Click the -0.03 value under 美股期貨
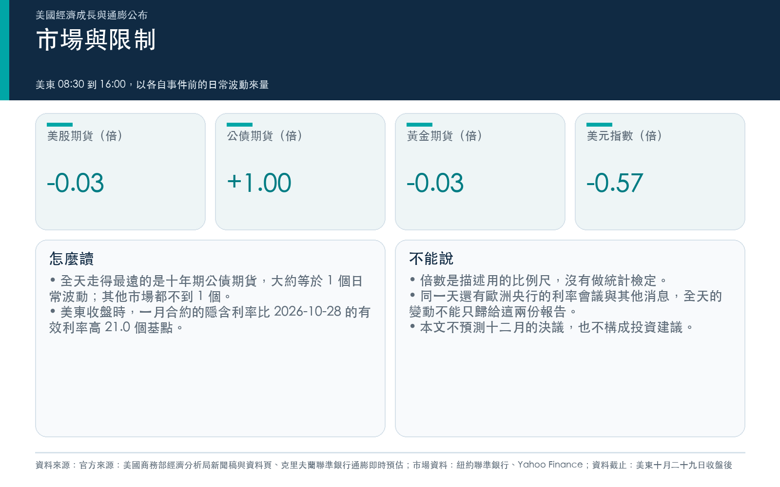This screenshot has width=780, height=487. click(x=76, y=183)
